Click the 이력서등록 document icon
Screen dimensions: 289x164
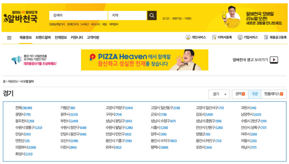pos(214,37)
